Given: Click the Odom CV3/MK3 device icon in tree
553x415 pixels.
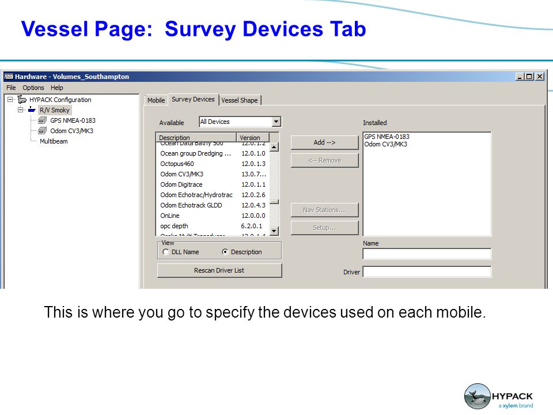Looking at the screenshot, I should coord(42,131).
